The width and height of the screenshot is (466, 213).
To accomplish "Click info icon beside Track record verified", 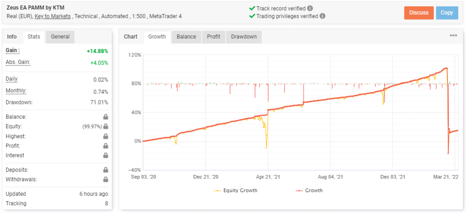I will [x=310, y=8].
